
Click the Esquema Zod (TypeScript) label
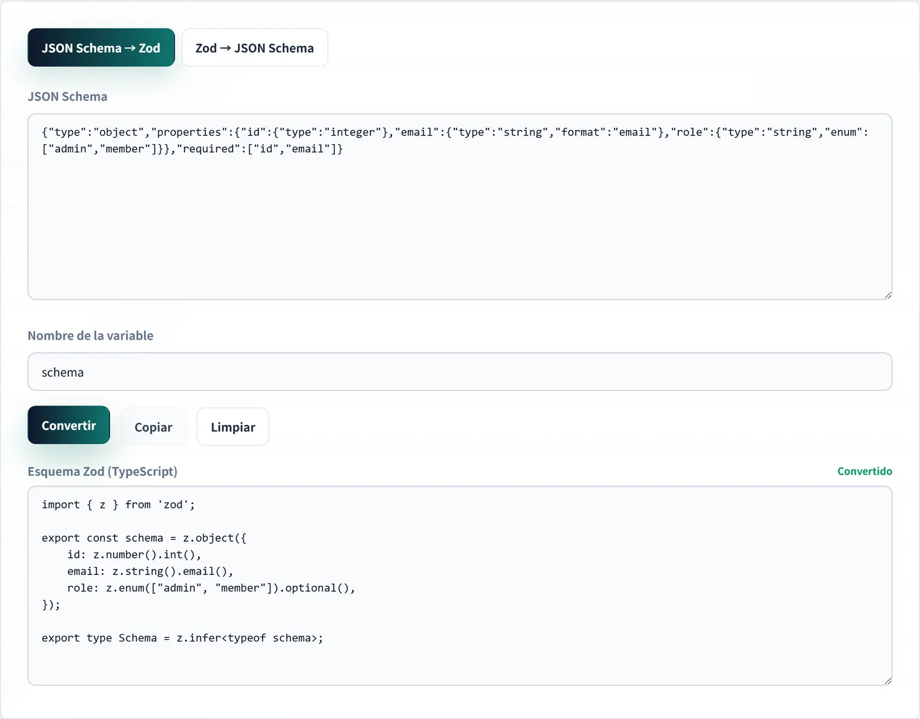[x=102, y=471]
